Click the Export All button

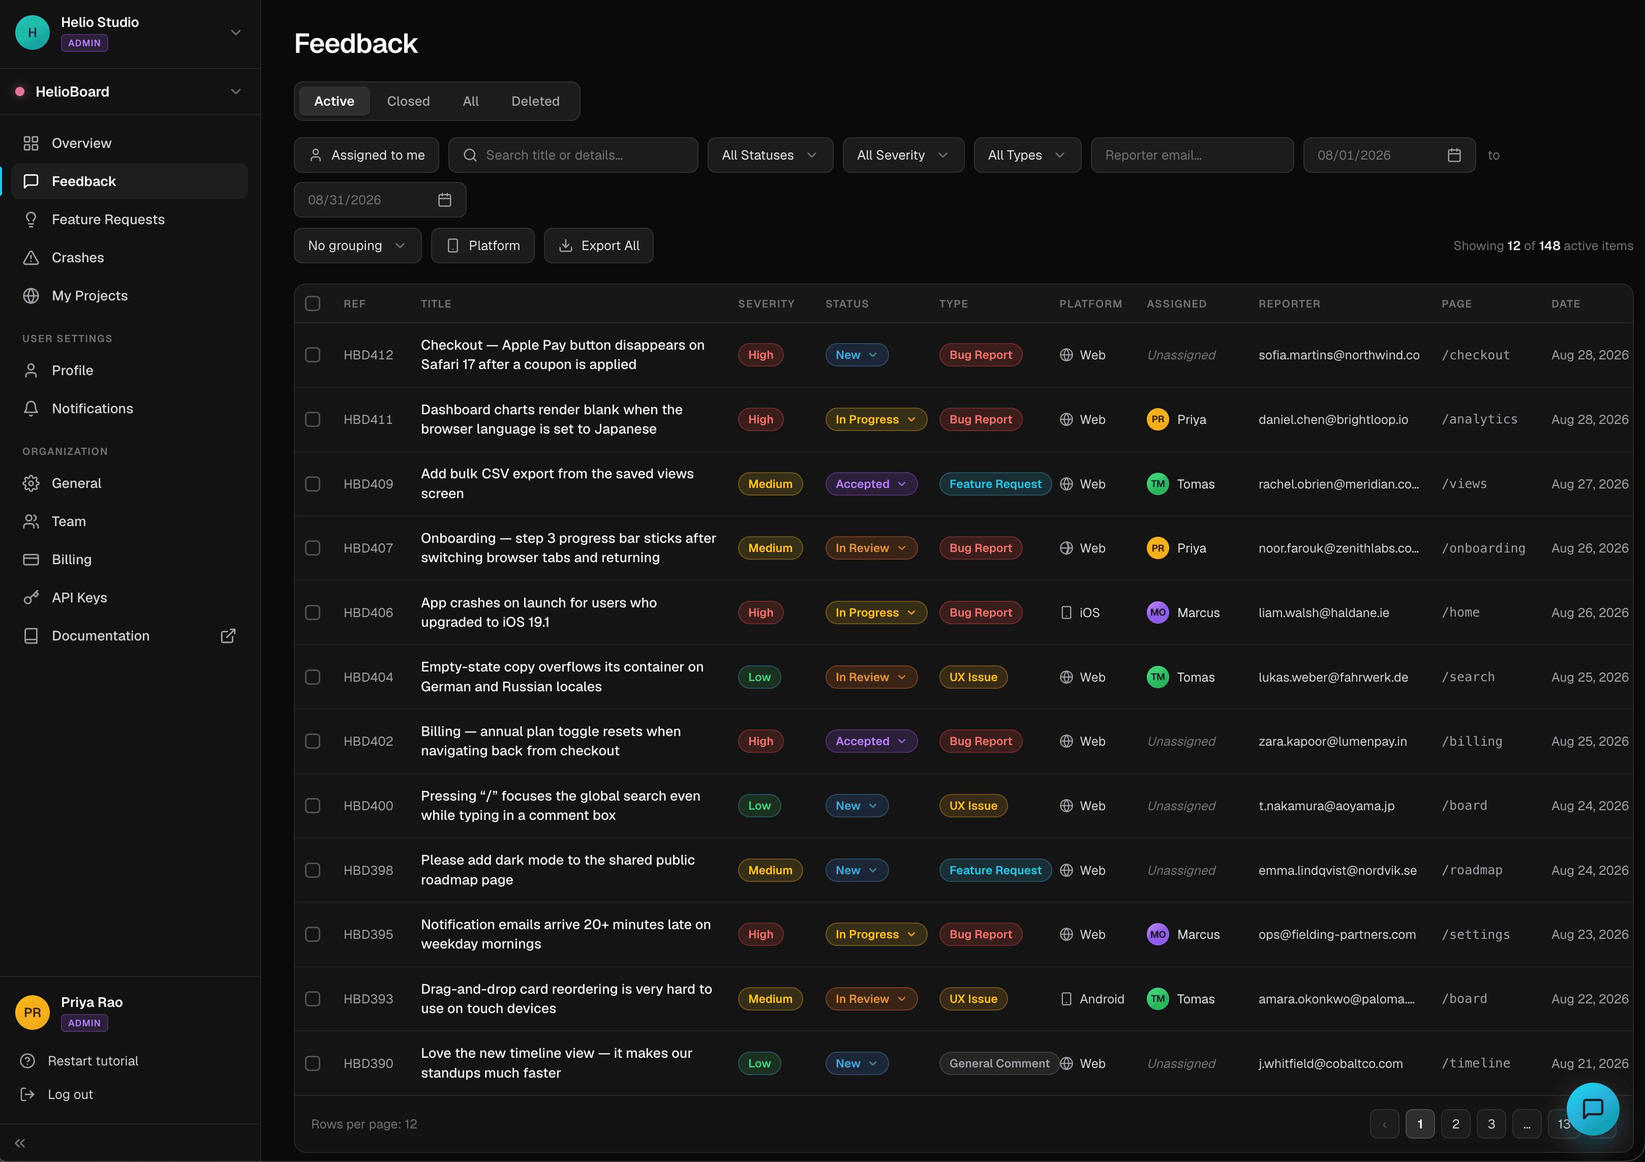click(x=598, y=246)
